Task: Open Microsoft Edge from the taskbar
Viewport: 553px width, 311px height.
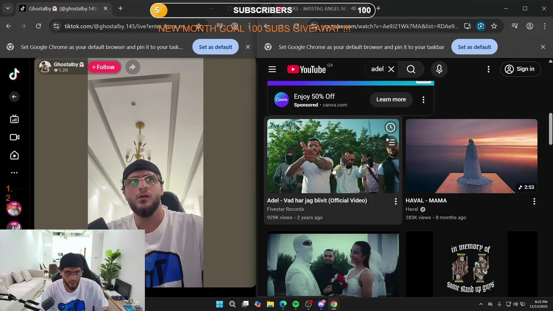Action: click(283, 304)
